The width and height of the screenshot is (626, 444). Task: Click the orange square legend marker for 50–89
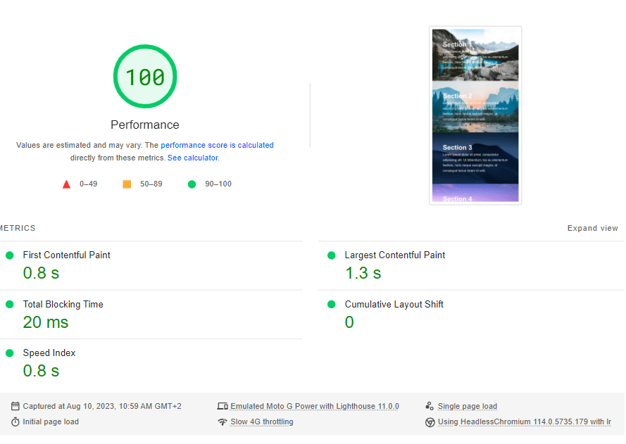click(x=127, y=184)
